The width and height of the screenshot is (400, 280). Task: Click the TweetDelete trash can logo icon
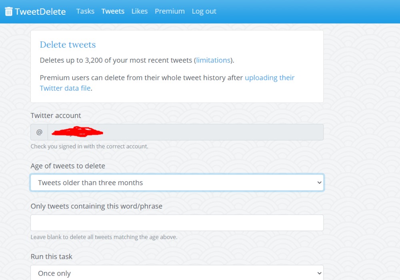(9, 12)
